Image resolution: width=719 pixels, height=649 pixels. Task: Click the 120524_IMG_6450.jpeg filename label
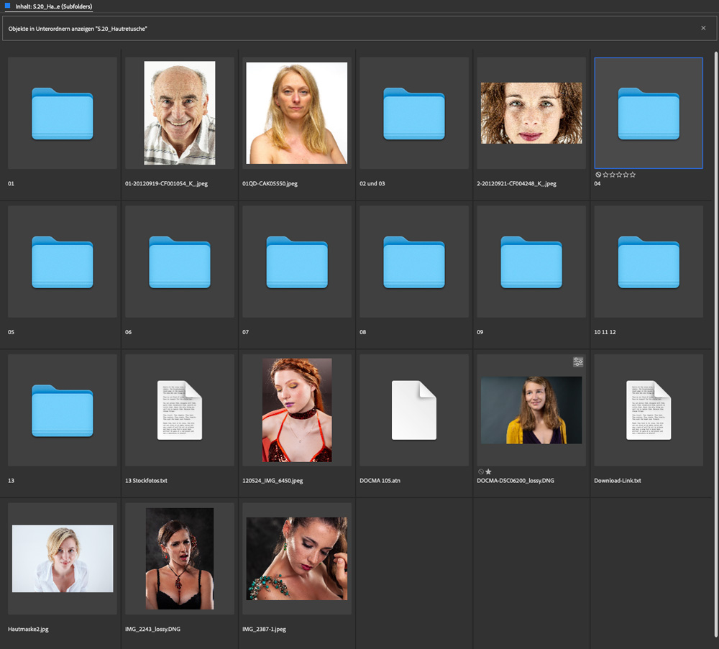[x=273, y=481]
